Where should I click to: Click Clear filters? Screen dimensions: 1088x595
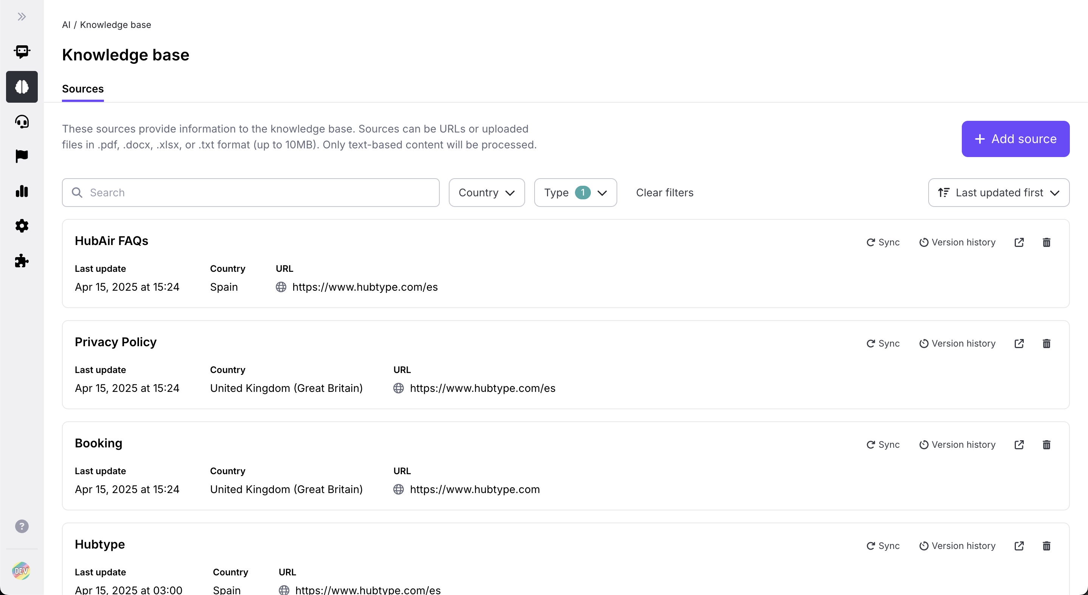click(x=665, y=193)
